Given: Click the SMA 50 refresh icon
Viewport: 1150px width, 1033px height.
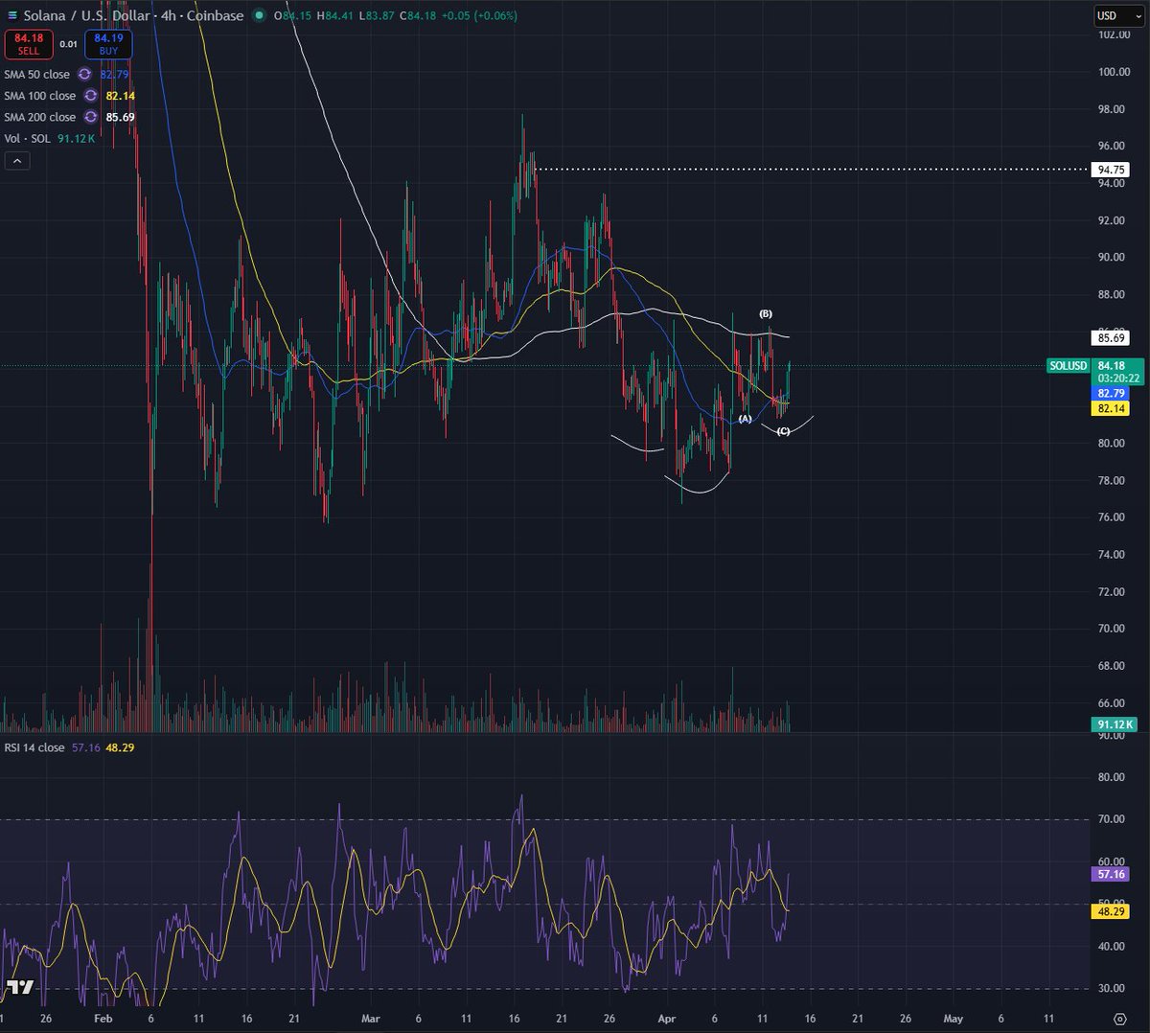Looking at the screenshot, I should 85,74.
